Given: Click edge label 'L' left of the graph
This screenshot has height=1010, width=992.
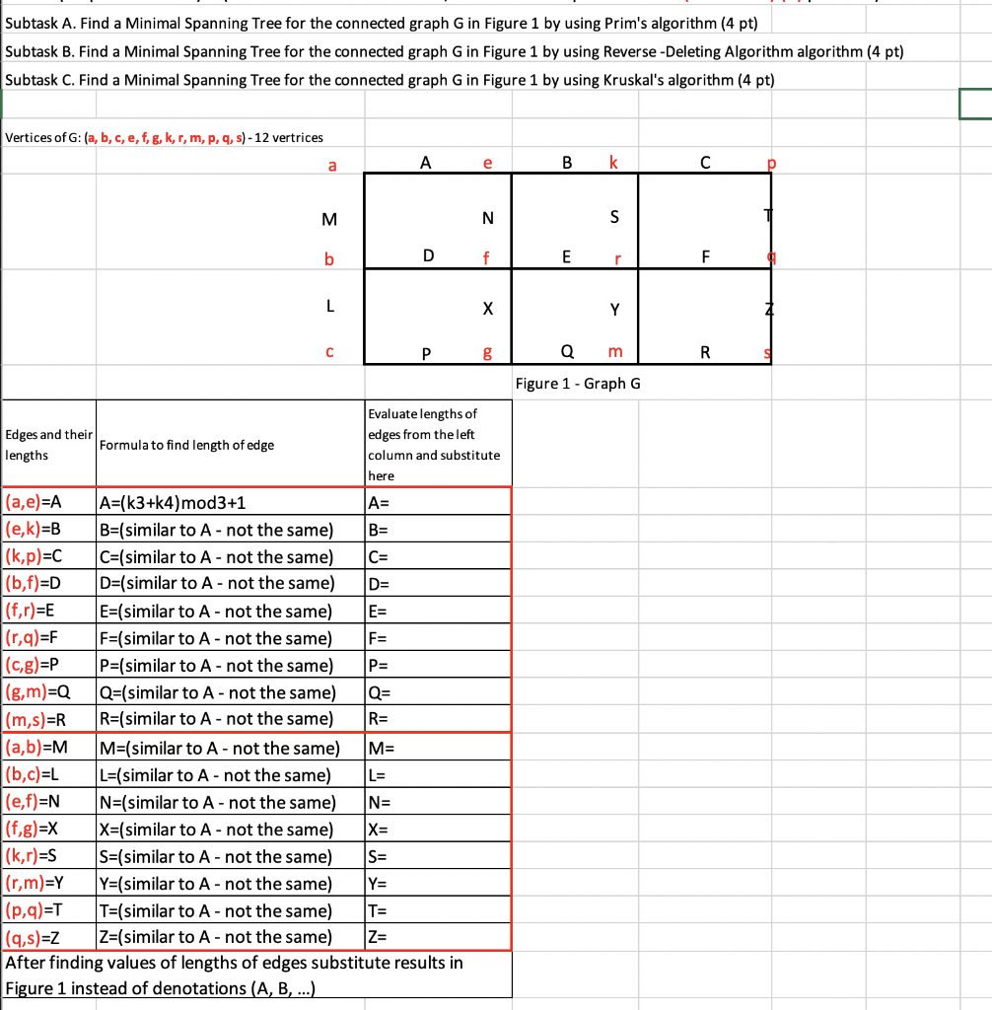Looking at the screenshot, I should click(x=330, y=306).
